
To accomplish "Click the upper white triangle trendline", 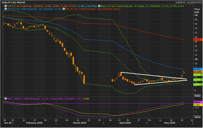I will [x=154, y=75].
